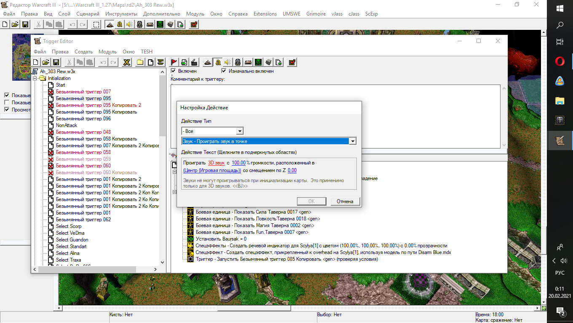
Task: Click the РУС language indicator in taskbar
Action: point(560,273)
